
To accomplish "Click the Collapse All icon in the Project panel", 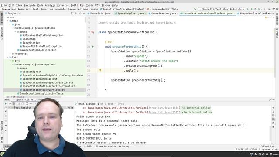I will (x=75, y=14).
